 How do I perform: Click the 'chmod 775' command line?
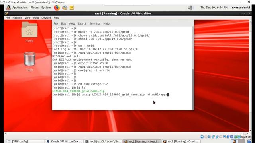click(x=92, y=39)
